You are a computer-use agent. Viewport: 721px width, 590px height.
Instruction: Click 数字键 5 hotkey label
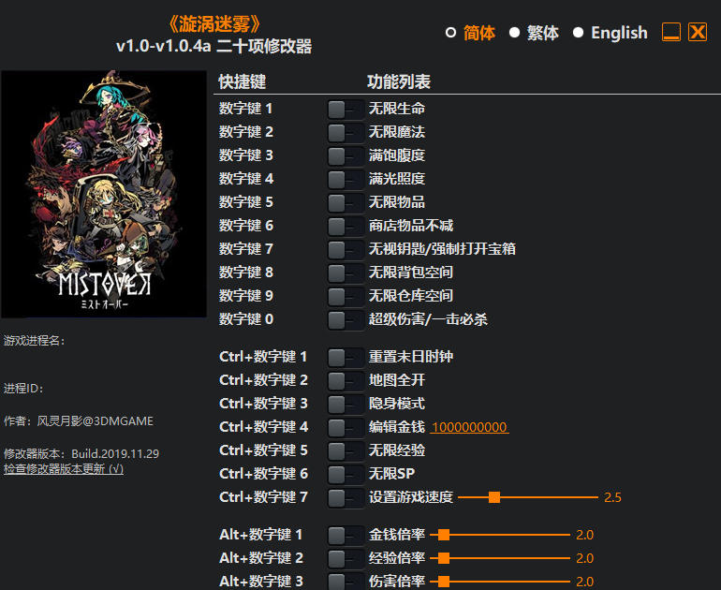click(x=246, y=202)
